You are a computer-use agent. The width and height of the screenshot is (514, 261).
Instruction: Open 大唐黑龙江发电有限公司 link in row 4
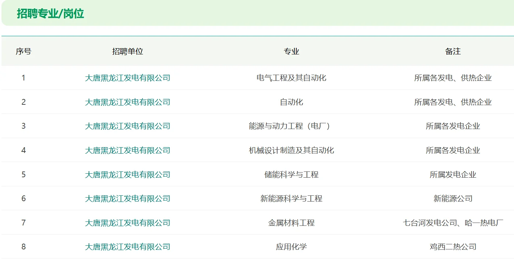128,150
